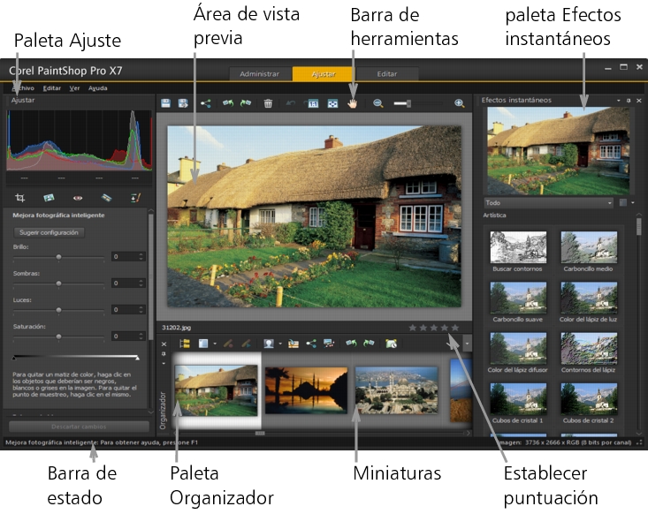The height and width of the screenshot is (514, 648).
Task: Increase the Brillo value with stepper arrow
Action: (x=141, y=253)
